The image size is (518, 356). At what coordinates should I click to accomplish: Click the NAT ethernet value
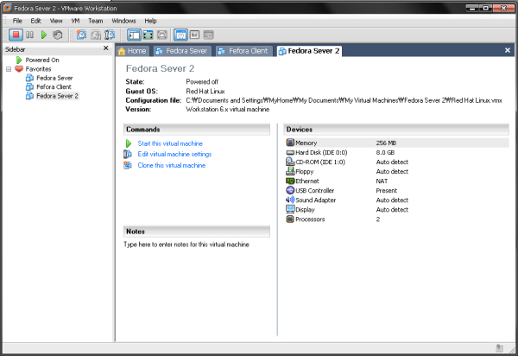point(382,181)
